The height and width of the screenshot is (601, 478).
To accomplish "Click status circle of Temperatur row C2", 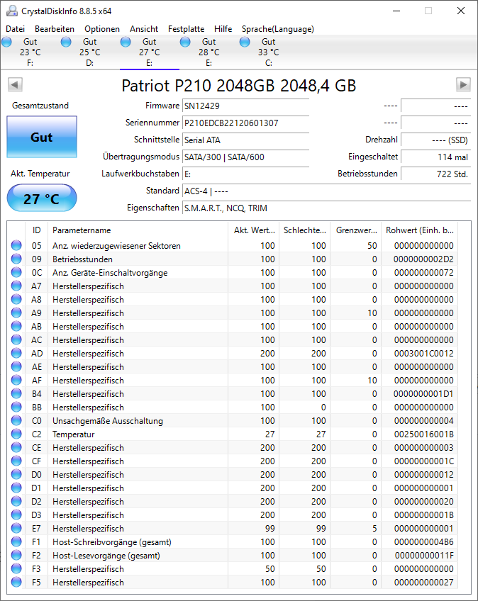I will [x=16, y=434].
